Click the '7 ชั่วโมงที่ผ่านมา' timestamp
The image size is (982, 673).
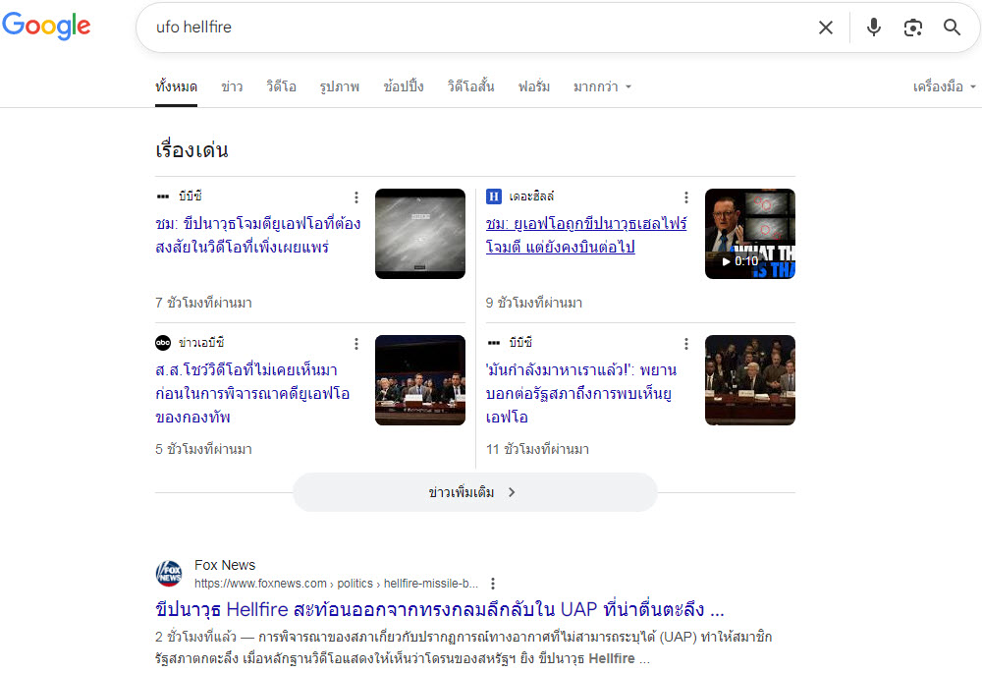click(203, 303)
